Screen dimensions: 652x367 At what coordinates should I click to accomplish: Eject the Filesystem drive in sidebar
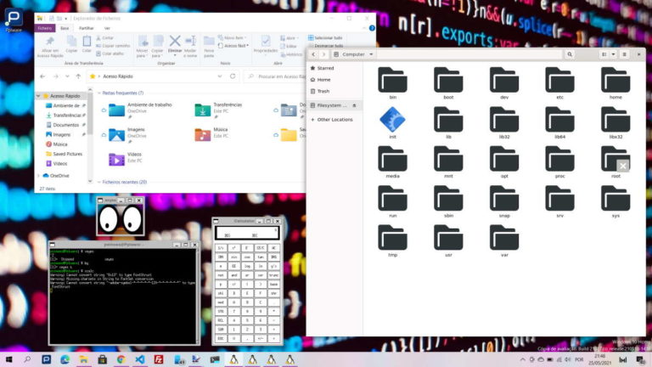(x=355, y=105)
